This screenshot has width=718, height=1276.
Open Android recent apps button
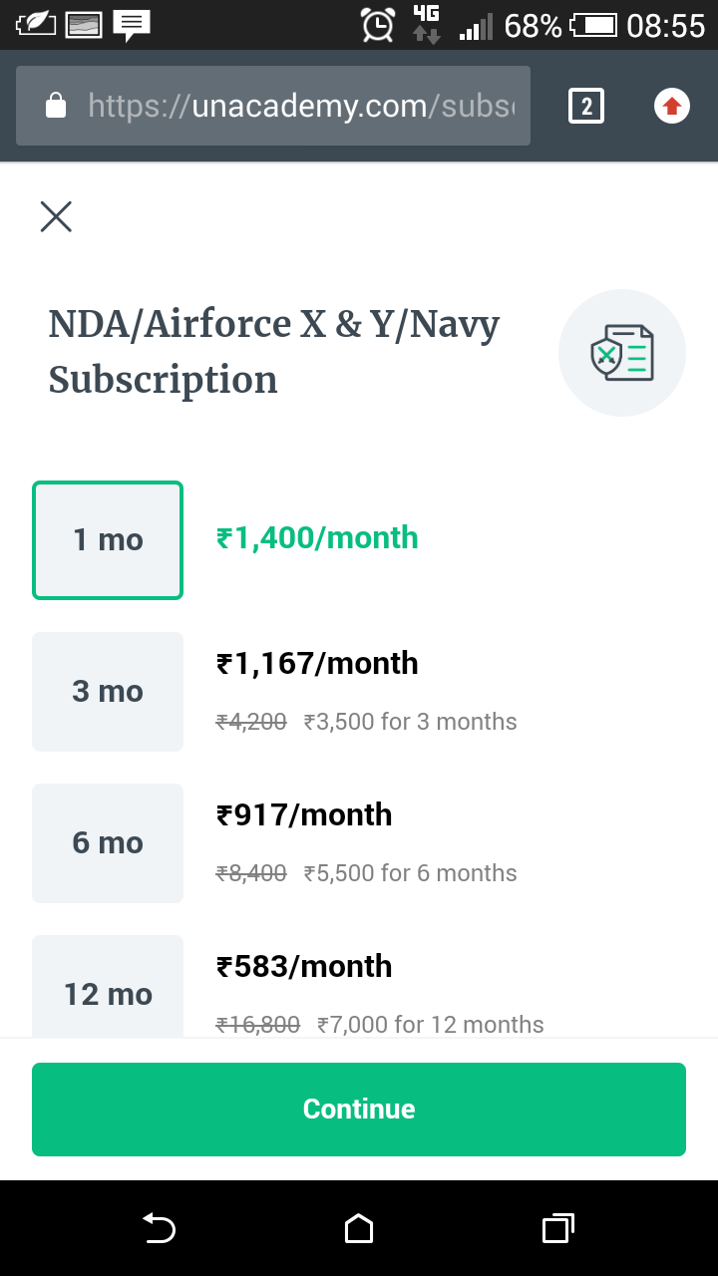click(558, 1228)
